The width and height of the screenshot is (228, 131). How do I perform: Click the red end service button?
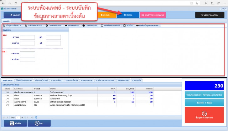[204, 115]
